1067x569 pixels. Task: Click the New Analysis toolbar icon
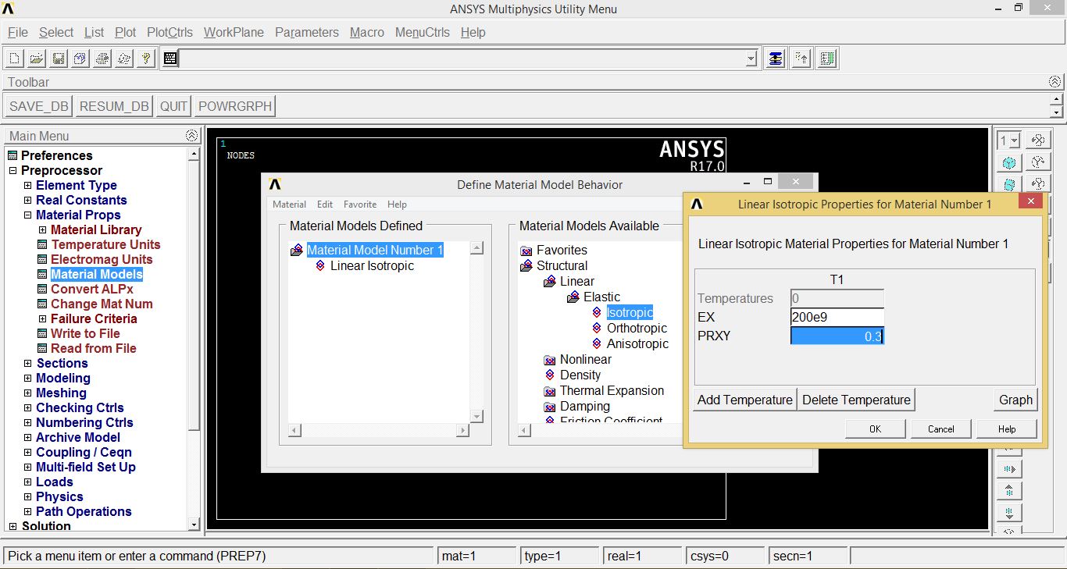pos(12,58)
